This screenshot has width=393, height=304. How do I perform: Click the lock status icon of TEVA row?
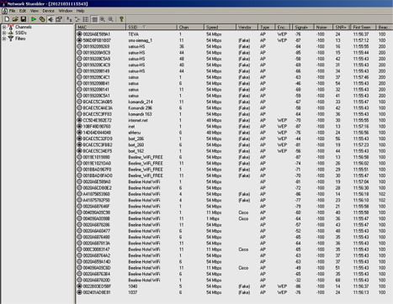[x=79, y=34]
